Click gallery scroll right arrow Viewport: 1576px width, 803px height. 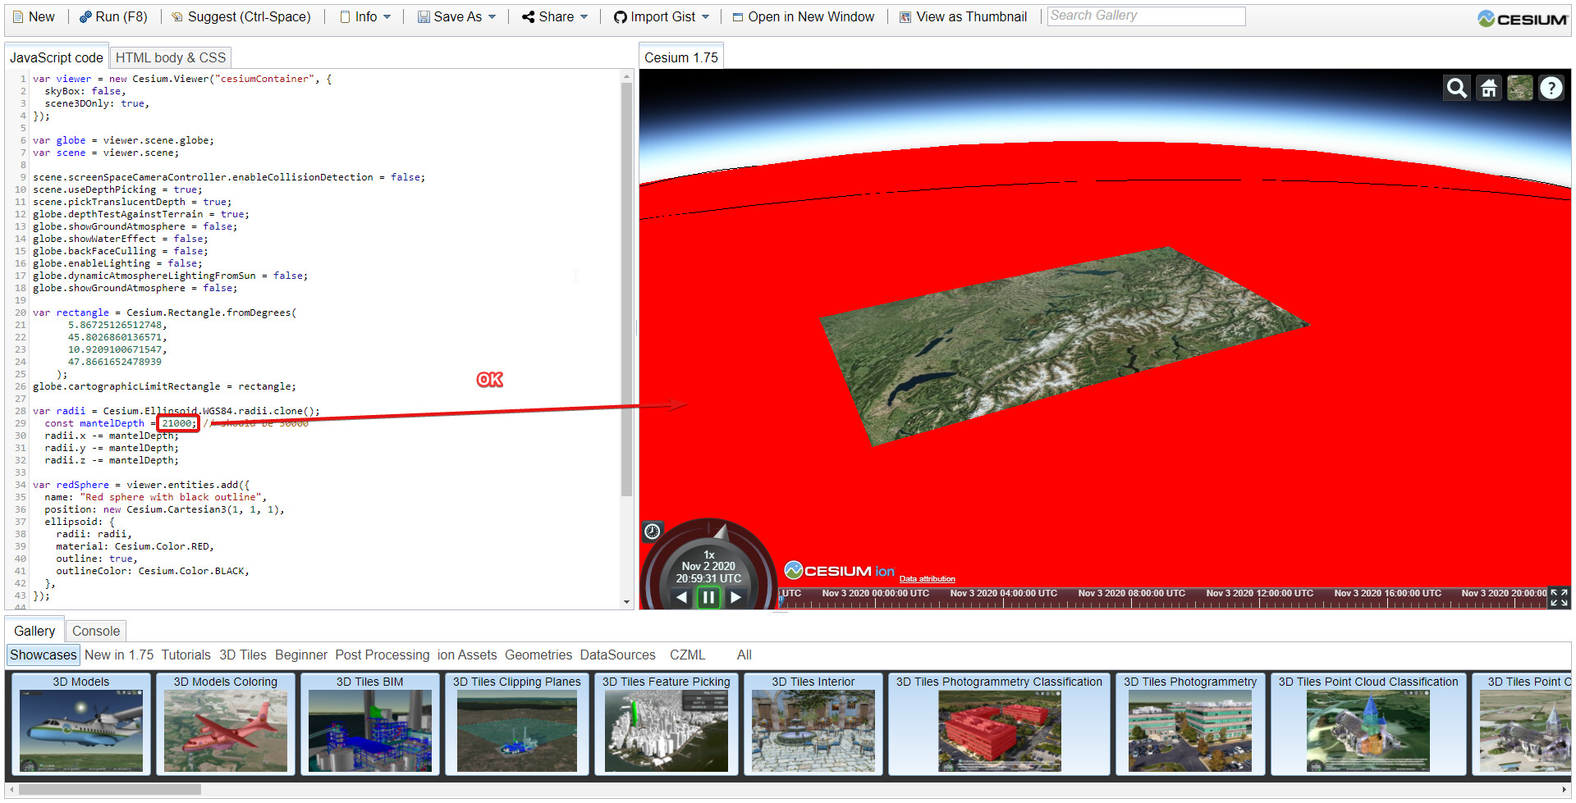click(1565, 789)
